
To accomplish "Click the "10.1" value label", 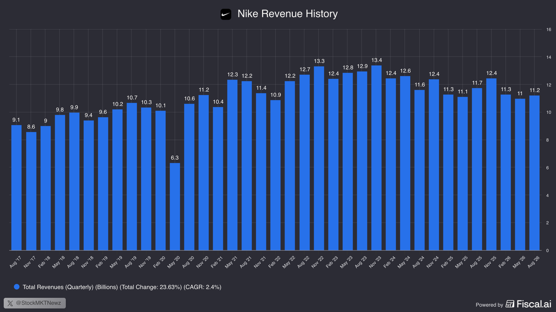I will click(x=160, y=105).
